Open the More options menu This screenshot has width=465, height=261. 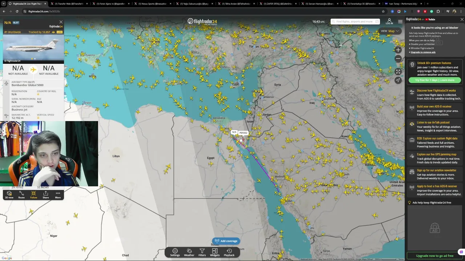(x=58, y=195)
